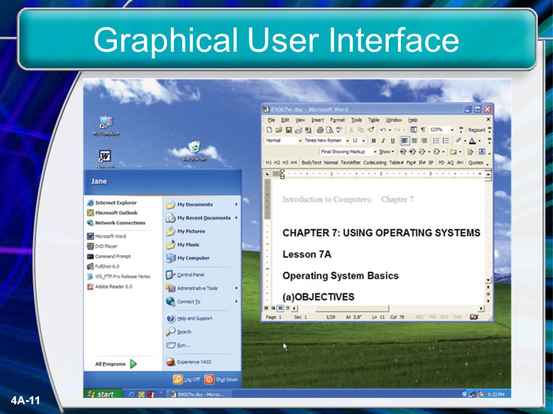
Task: Click the Print icon in Word toolbar
Action: [x=320, y=130]
